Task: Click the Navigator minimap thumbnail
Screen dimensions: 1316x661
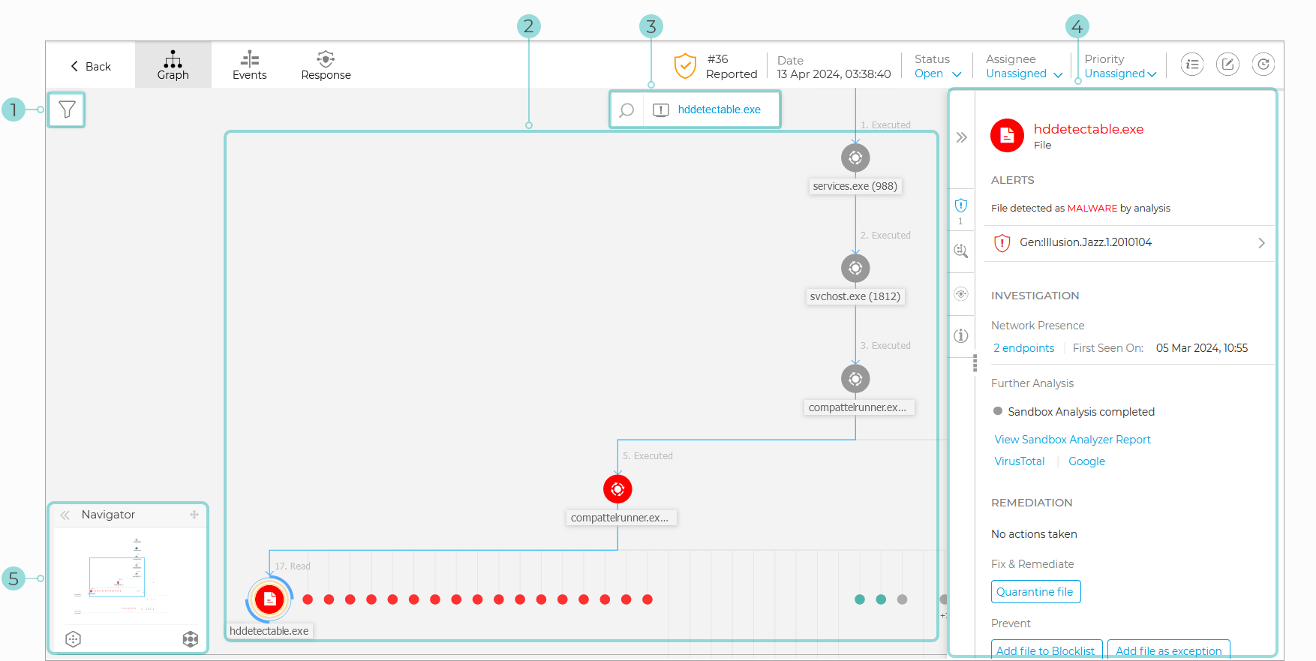Action: tap(129, 576)
